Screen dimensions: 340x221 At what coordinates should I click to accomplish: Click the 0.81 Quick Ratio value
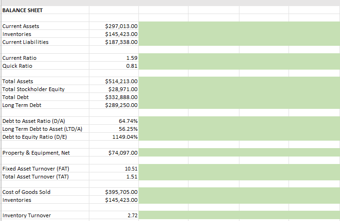pos(114,66)
